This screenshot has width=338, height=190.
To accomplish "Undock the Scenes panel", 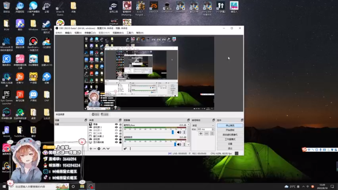I will 86,120.
